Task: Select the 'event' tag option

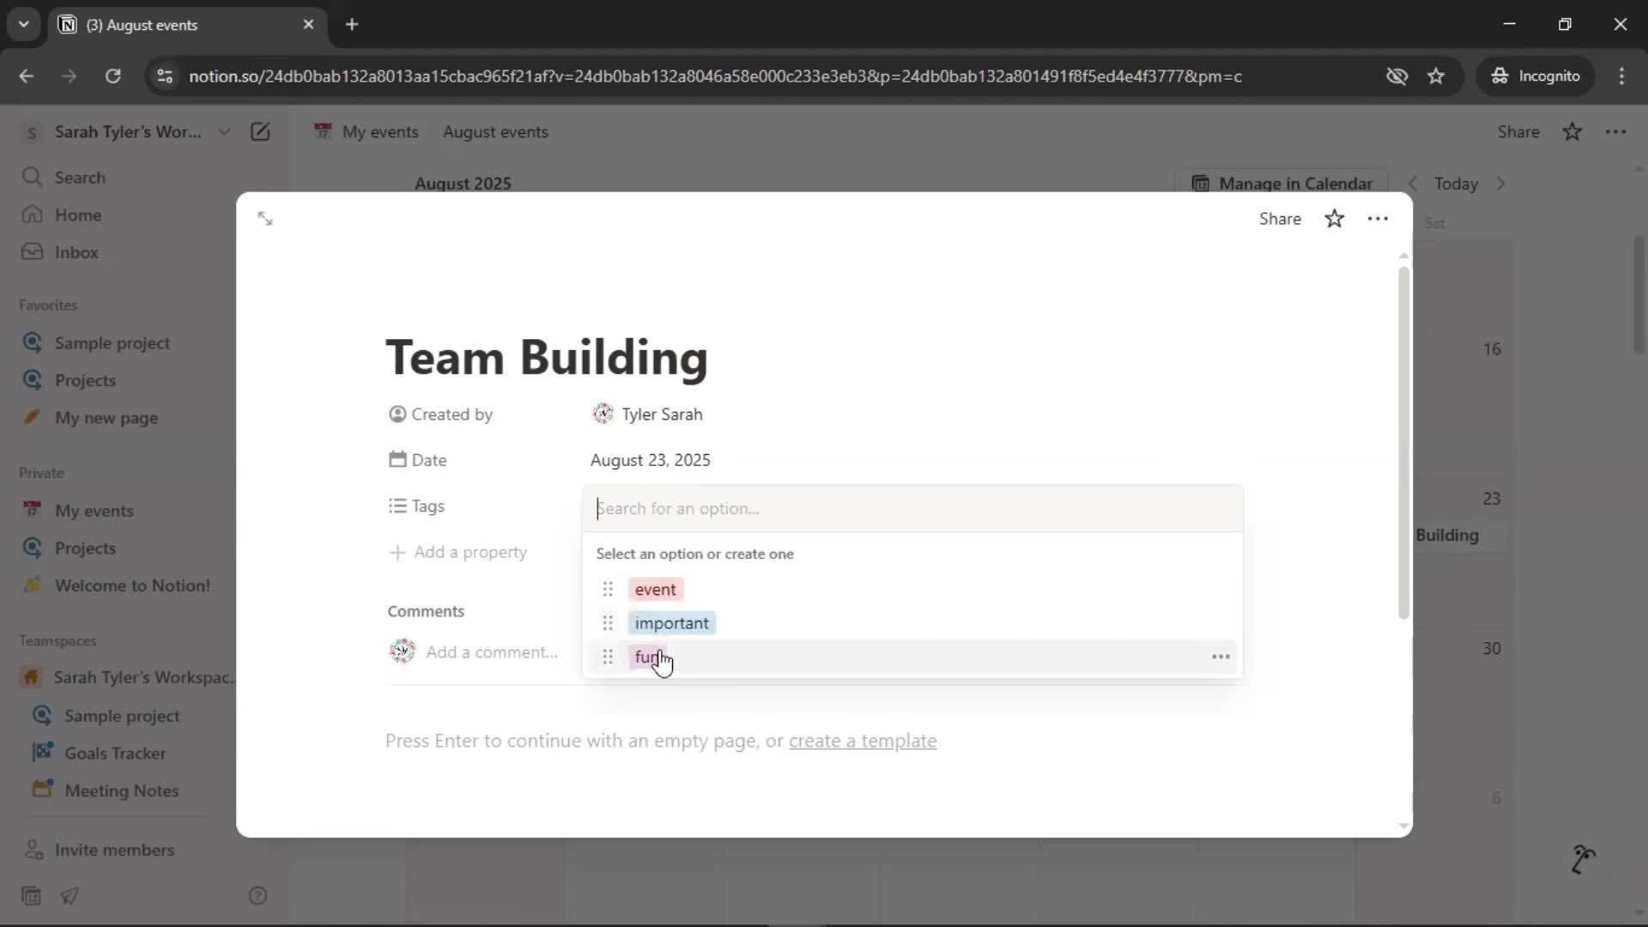Action: (x=656, y=590)
